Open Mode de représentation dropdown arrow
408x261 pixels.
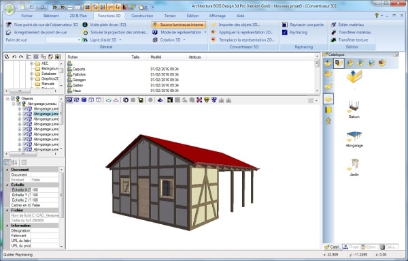205,32
